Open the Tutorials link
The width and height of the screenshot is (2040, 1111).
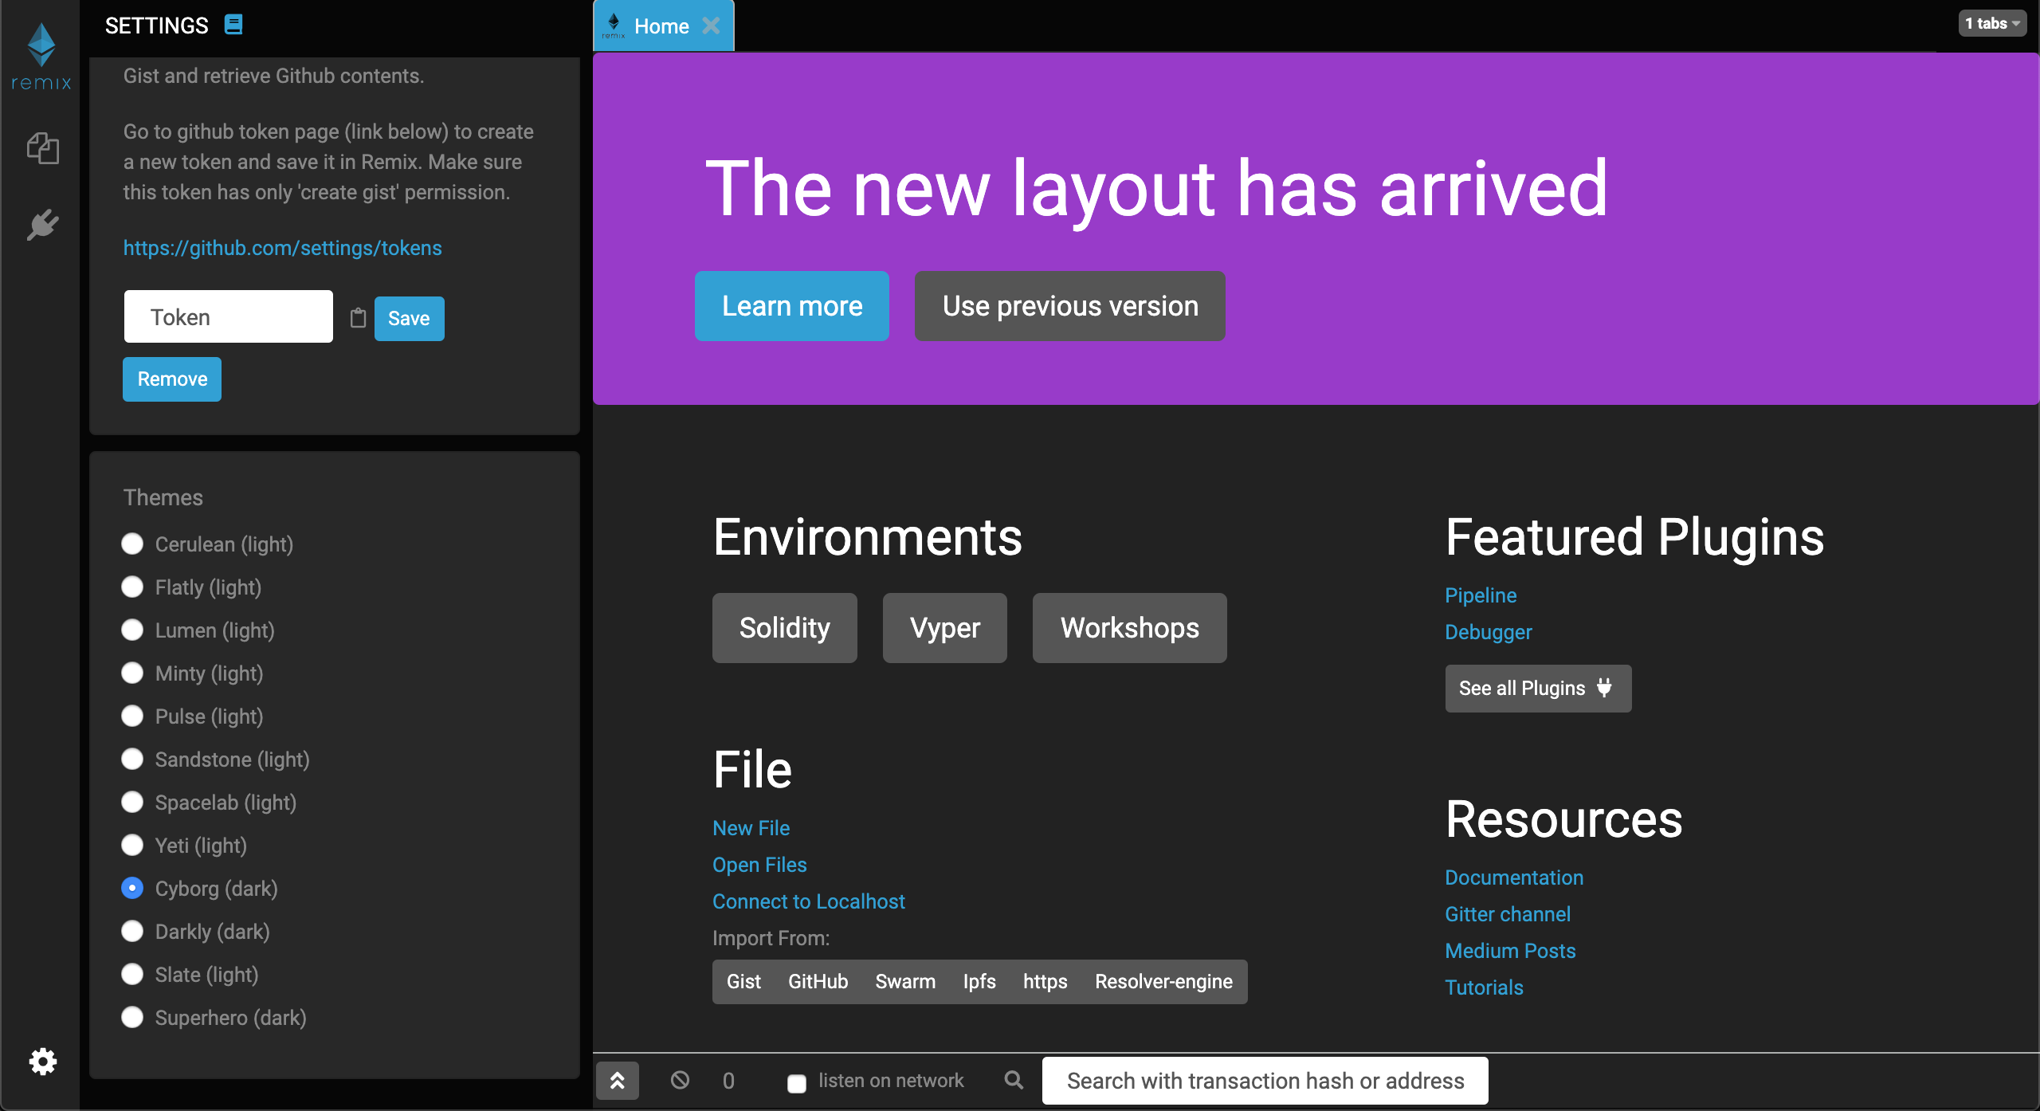pos(1484,987)
